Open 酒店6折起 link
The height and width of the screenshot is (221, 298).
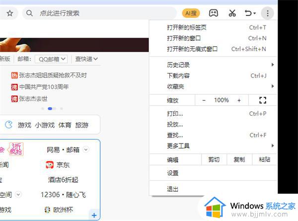click(x=63, y=180)
